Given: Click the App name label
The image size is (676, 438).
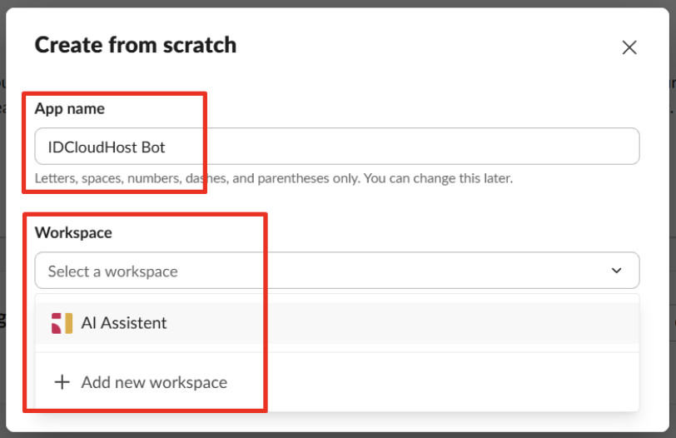Looking at the screenshot, I should click(70, 108).
